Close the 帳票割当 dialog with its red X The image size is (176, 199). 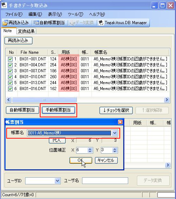tap(120, 122)
